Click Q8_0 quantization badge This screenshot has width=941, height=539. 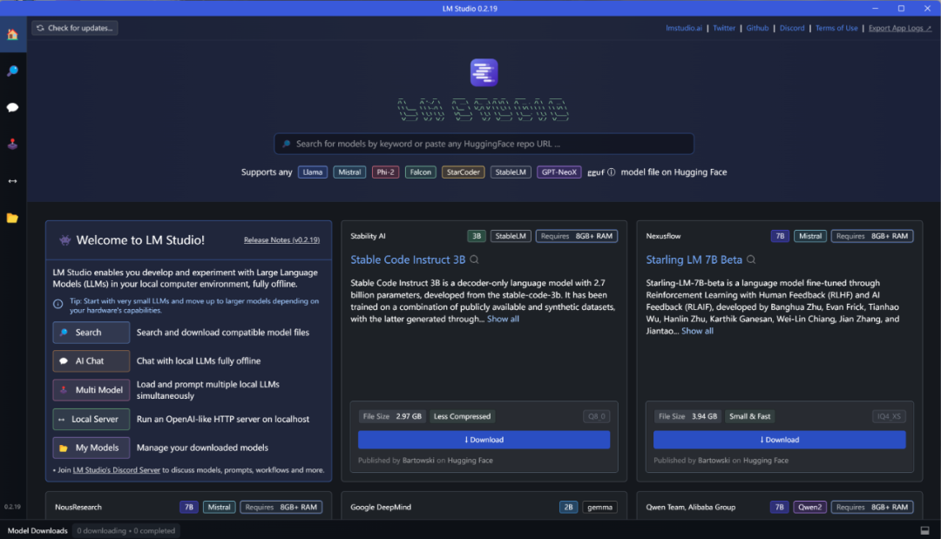point(597,416)
